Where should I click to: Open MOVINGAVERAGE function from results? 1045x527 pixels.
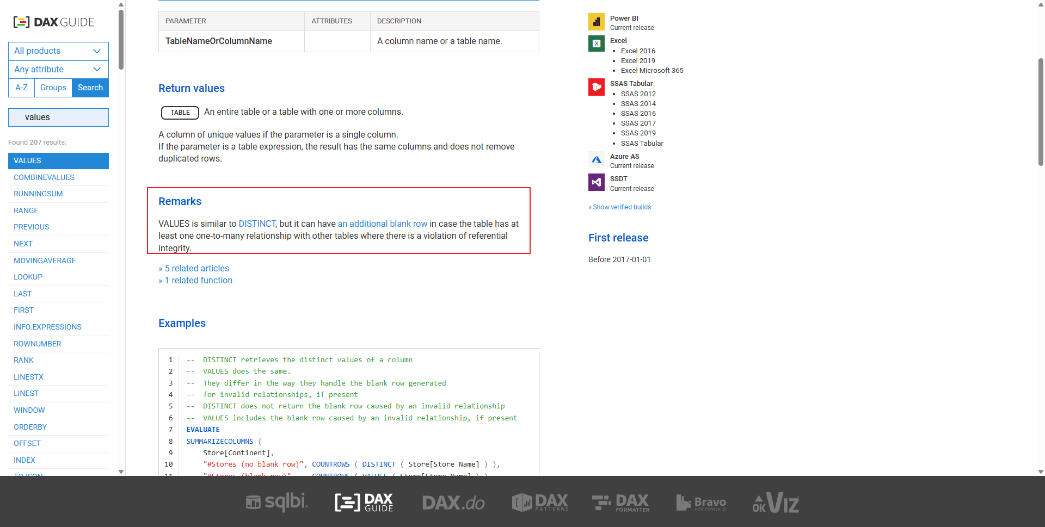click(x=58, y=261)
